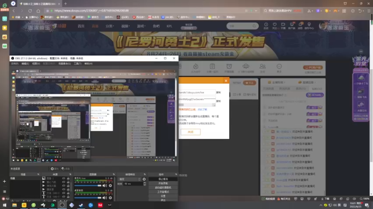This screenshot has width=373, height=209.
Task: Pop out the 来源 dock icon
Action: click(70, 175)
